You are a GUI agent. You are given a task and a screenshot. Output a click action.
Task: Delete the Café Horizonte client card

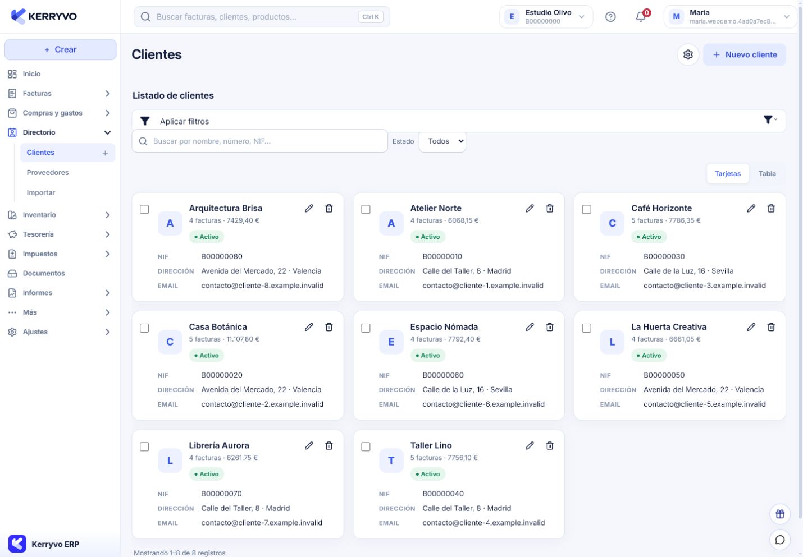click(x=771, y=208)
